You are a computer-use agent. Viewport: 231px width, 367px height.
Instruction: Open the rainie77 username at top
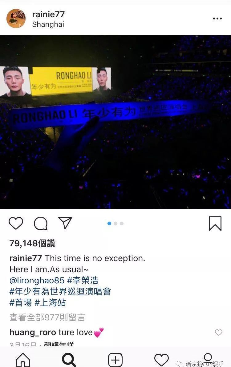(48, 14)
